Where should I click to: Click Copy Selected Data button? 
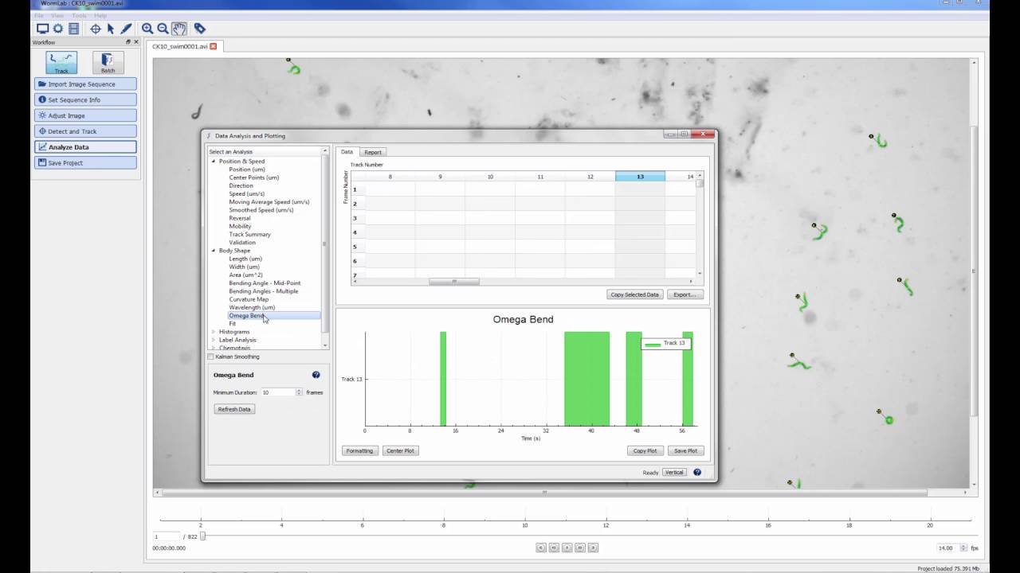coord(634,294)
